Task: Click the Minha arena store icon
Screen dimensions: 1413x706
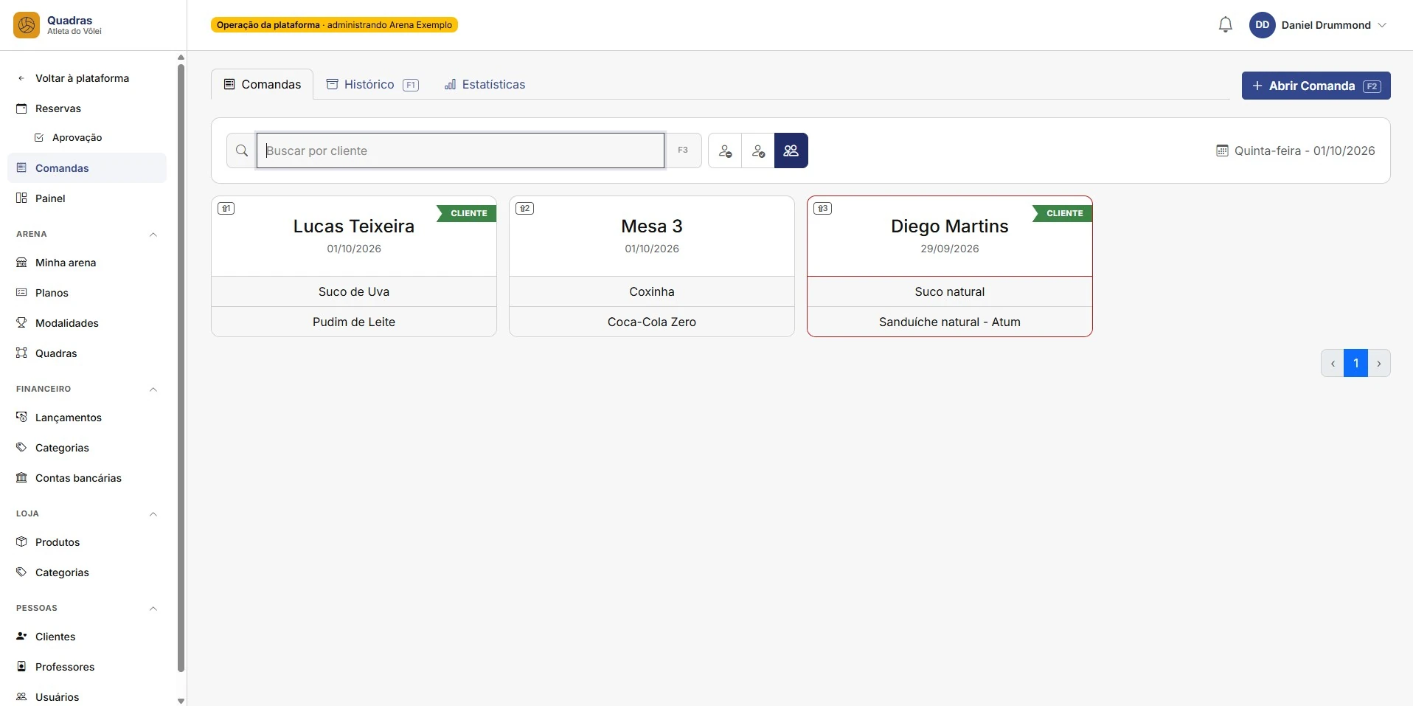Action: [x=21, y=263]
